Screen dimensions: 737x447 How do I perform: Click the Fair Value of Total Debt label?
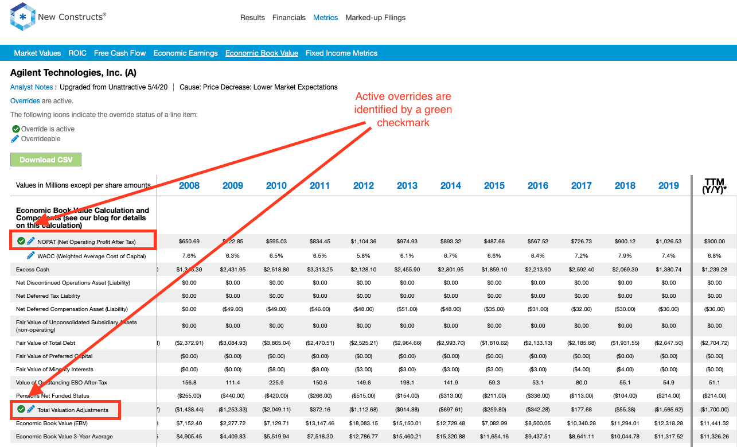pyautogui.click(x=46, y=343)
